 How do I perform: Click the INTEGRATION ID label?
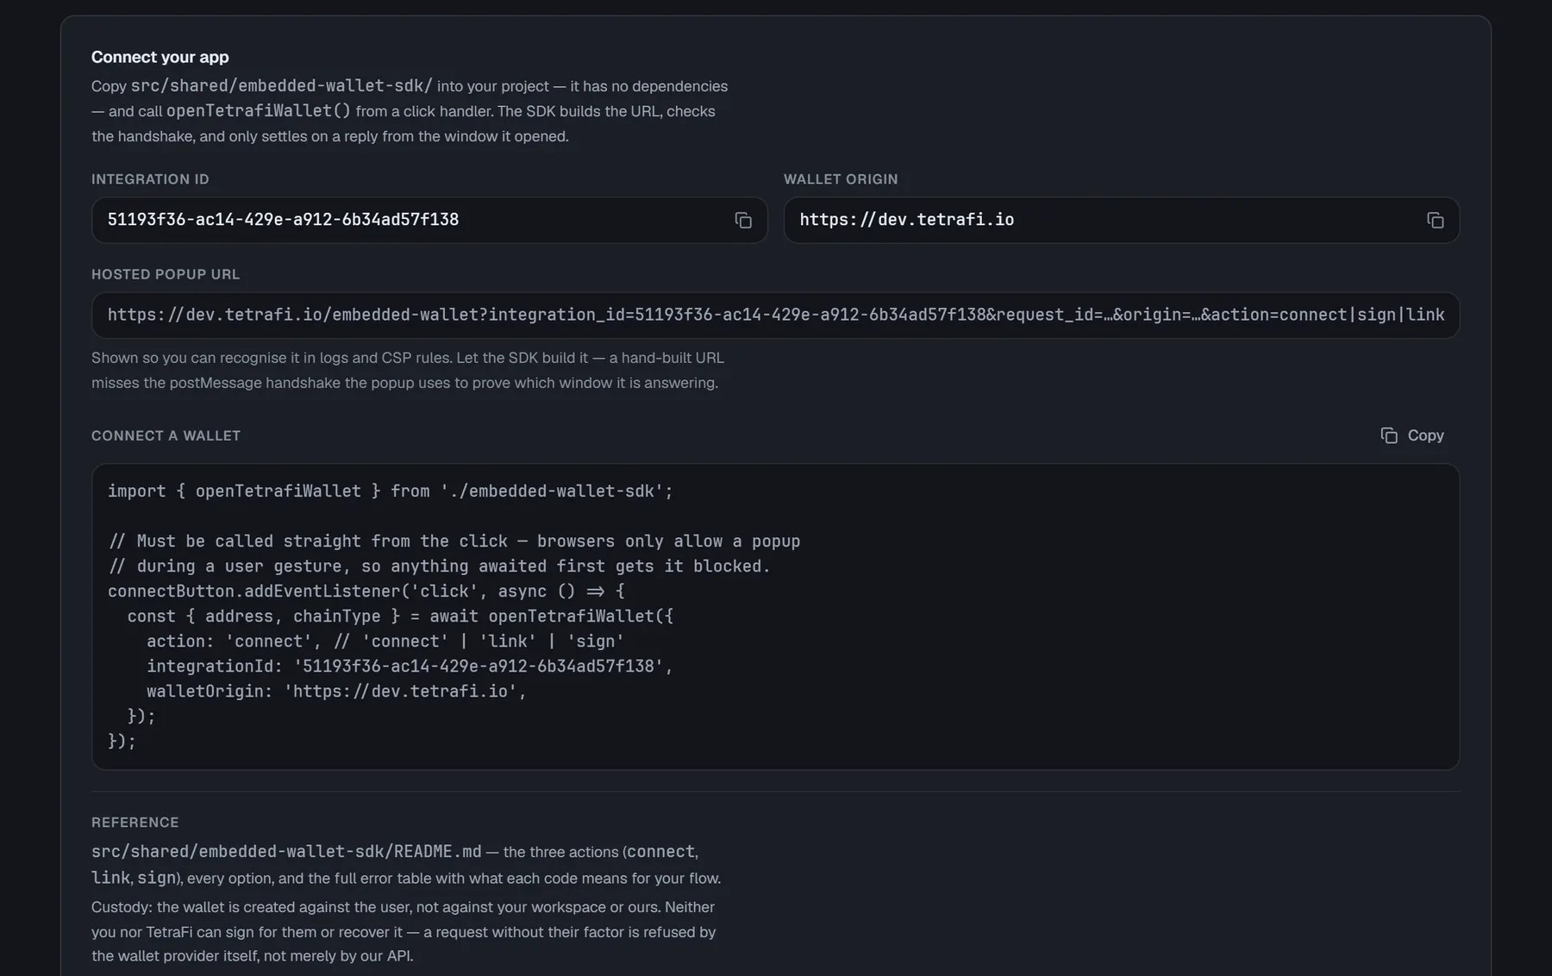(150, 179)
